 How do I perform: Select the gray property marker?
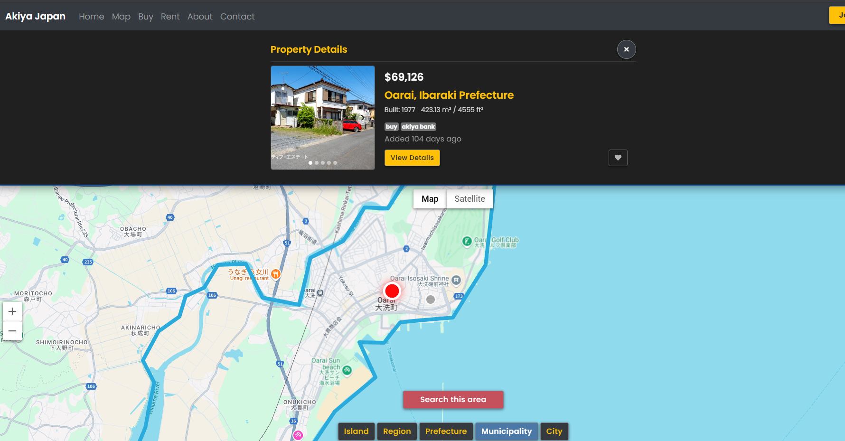click(431, 300)
